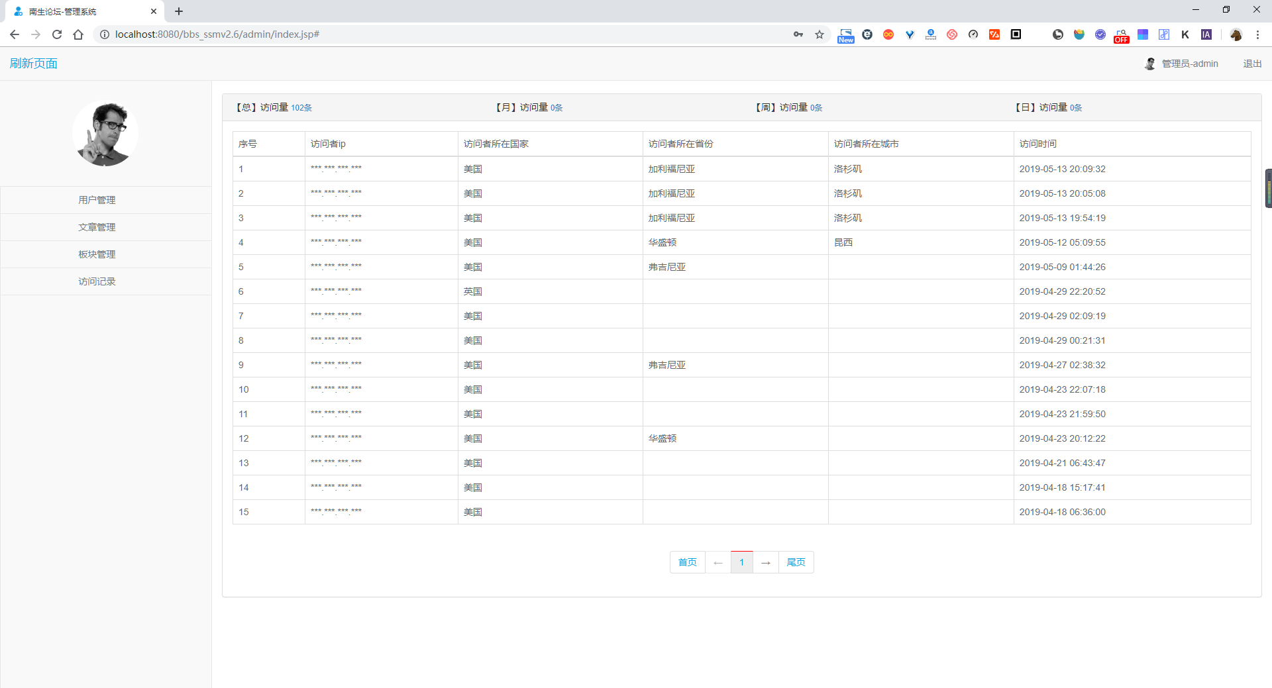The image size is (1272, 688).
Task: Open a new browser tab
Action: tap(179, 11)
